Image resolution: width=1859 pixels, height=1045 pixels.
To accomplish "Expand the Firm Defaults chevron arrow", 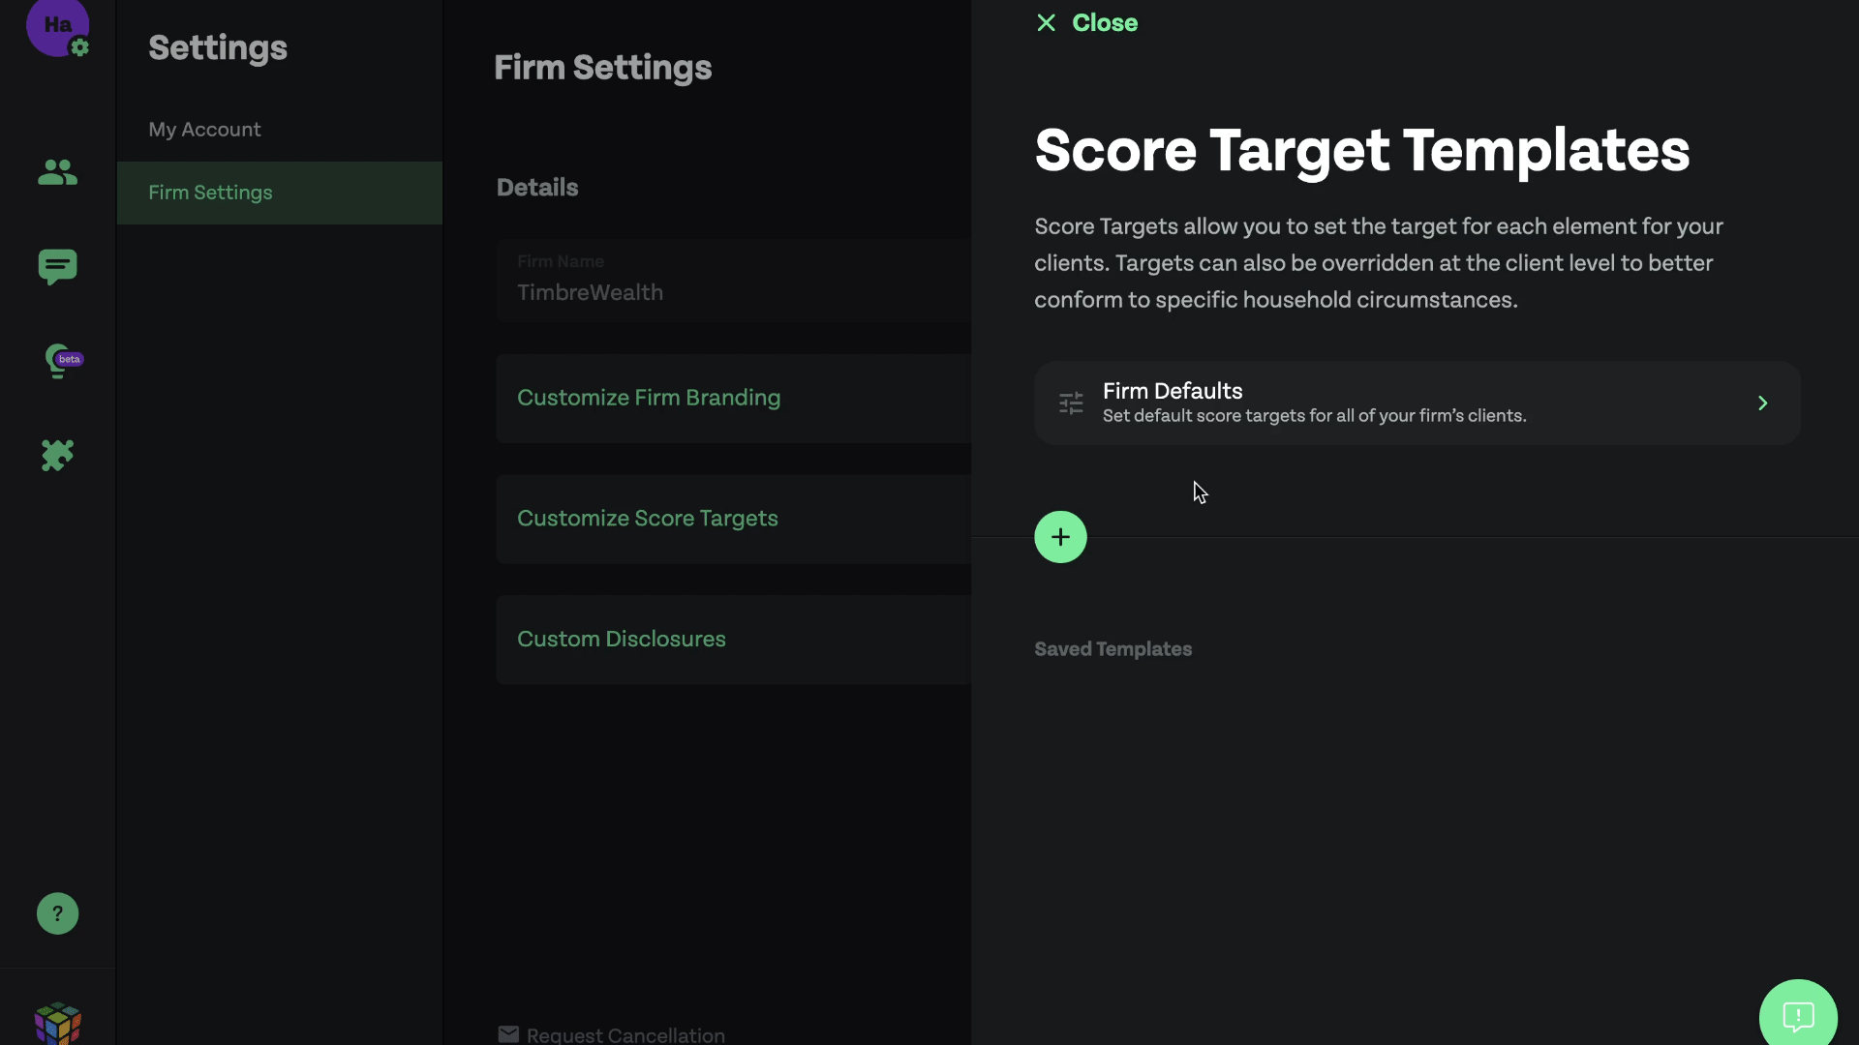I will click(x=1763, y=403).
